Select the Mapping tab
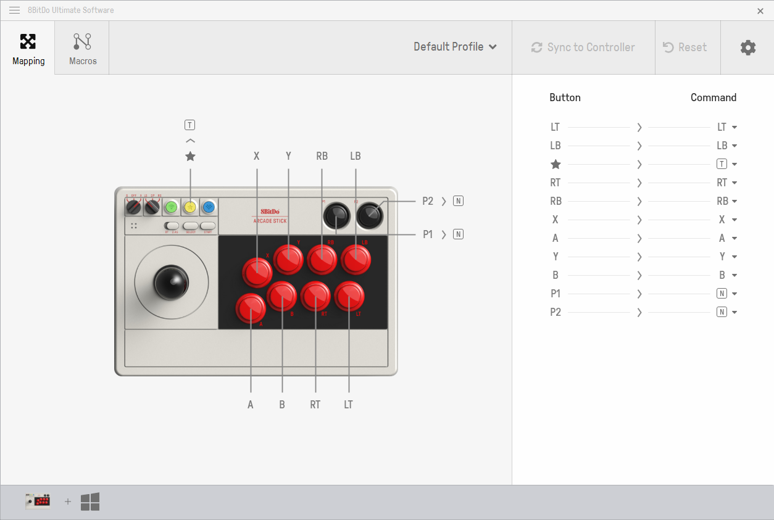Viewport: 774px width, 520px height. 28,48
